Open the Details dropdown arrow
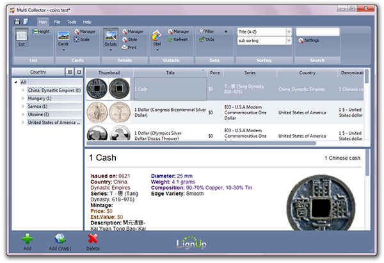384x263 pixels. 111,50
